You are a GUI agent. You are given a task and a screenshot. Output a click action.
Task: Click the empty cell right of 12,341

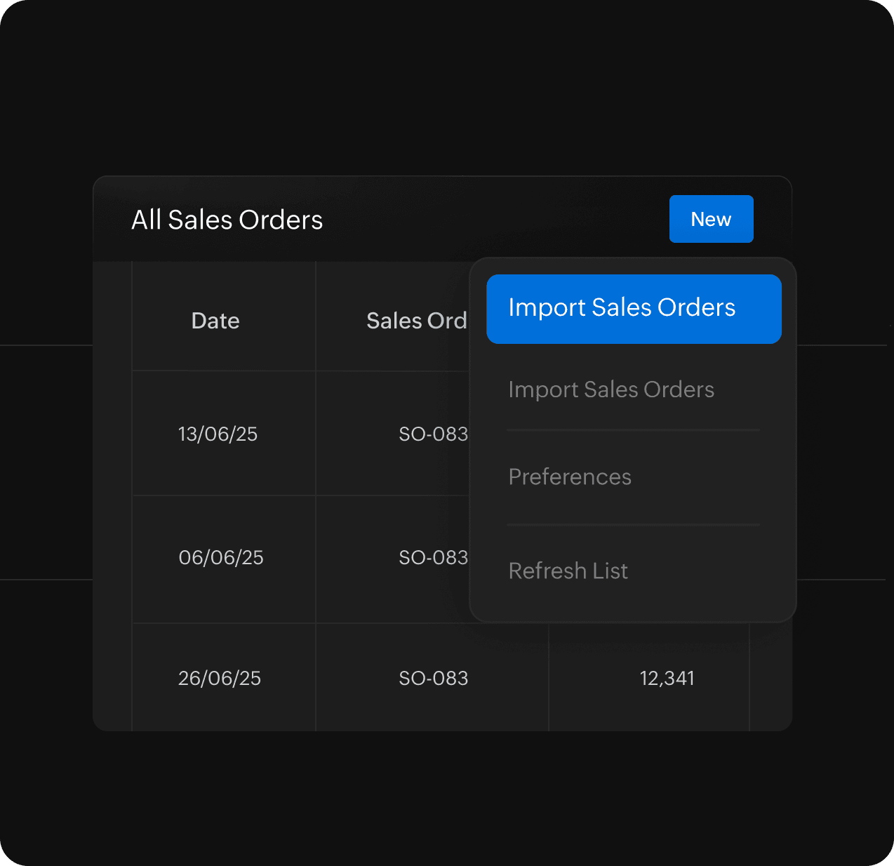coord(770,678)
